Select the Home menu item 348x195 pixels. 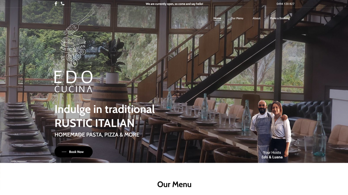pyautogui.click(x=217, y=18)
